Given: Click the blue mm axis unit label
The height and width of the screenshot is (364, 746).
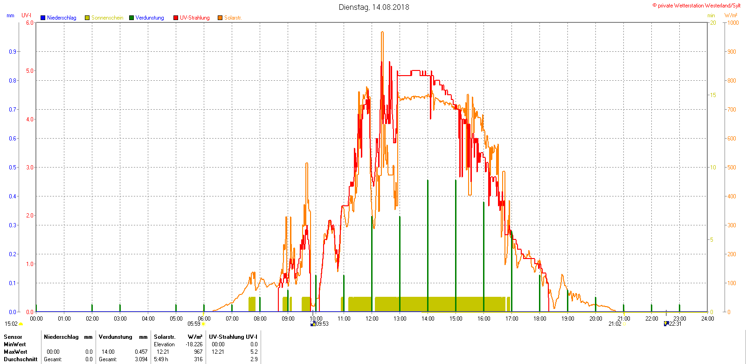Looking at the screenshot, I should (x=10, y=15).
